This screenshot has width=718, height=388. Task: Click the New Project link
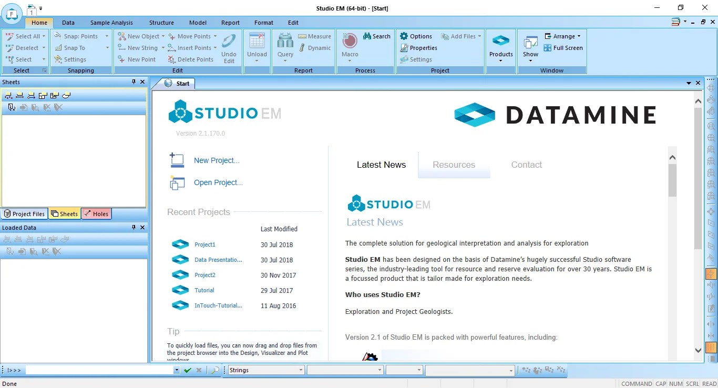(217, 160)
